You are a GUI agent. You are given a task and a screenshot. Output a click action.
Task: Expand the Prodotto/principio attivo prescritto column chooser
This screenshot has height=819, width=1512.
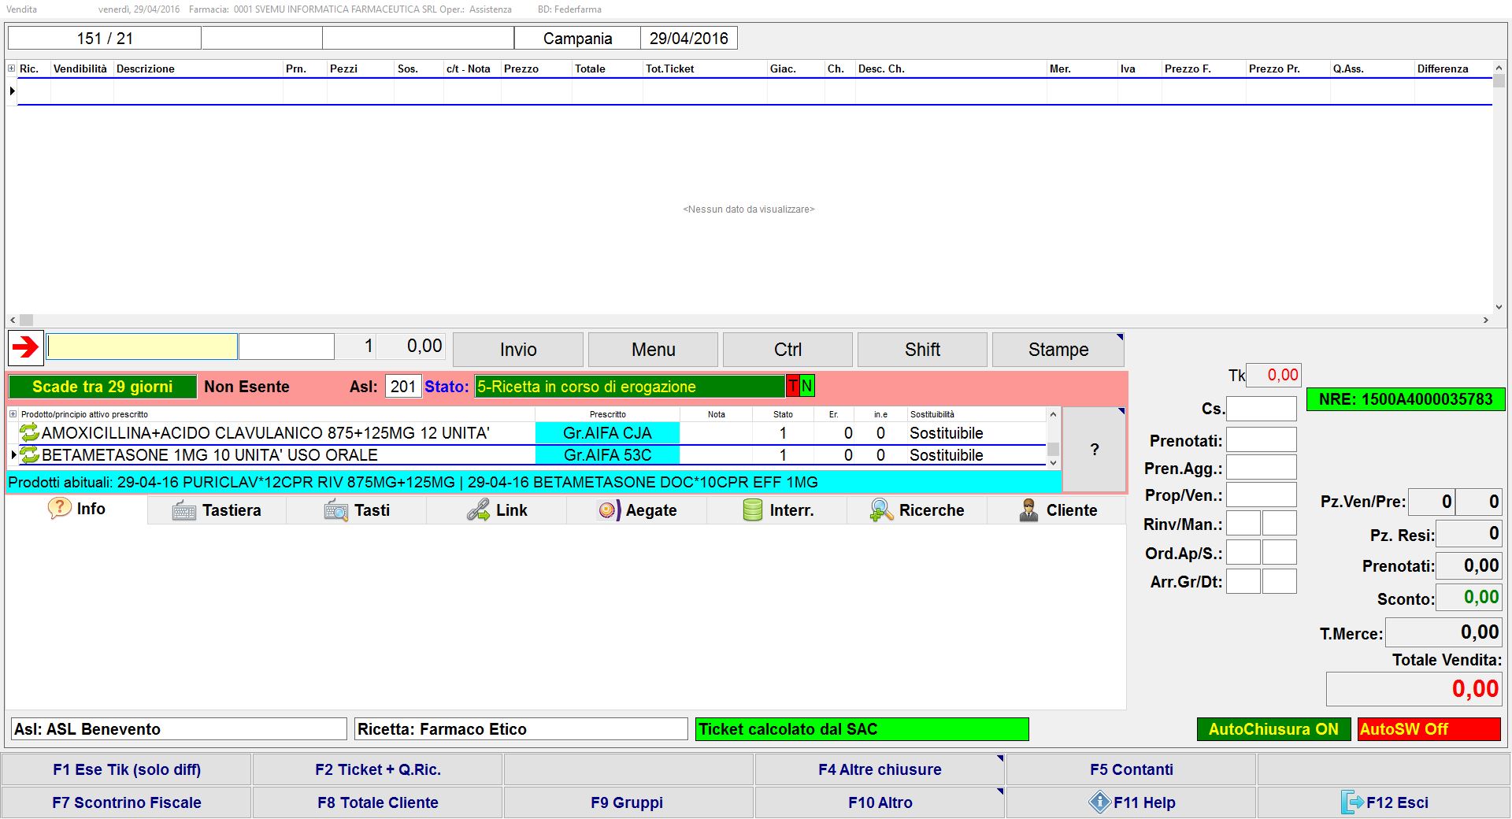(x=13, y=414)
